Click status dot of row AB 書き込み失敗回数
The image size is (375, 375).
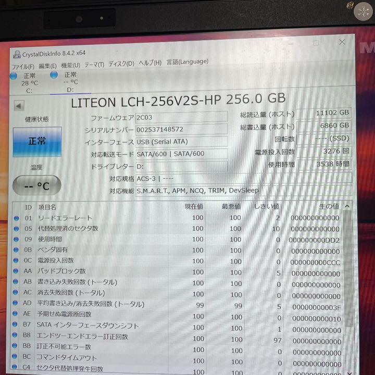point(16,281)
